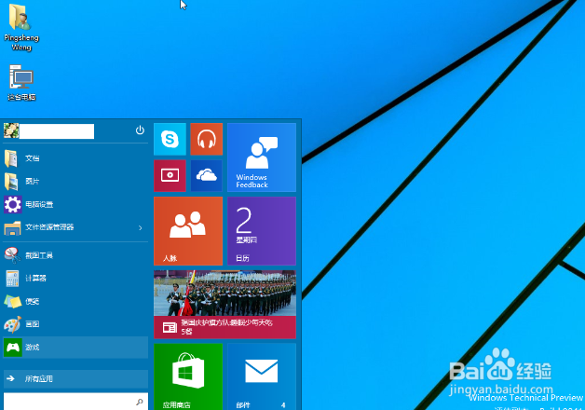
Task: Open PC settings (电脑设置)
Action: pos(75,204)
